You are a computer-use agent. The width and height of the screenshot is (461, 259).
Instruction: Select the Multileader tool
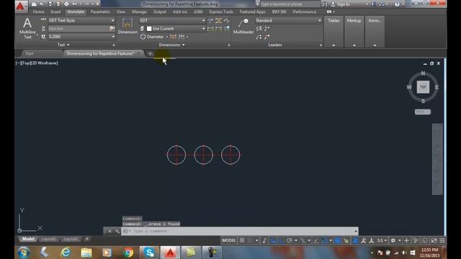[243, 26]
